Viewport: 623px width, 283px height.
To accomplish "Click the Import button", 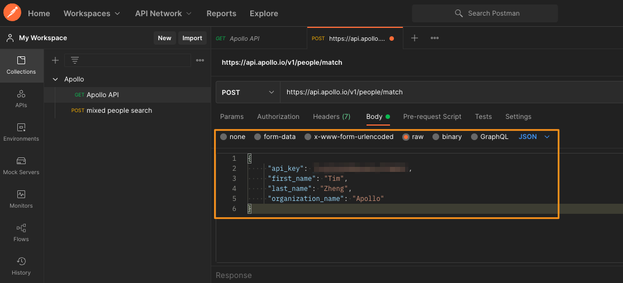I will point(192,38).
